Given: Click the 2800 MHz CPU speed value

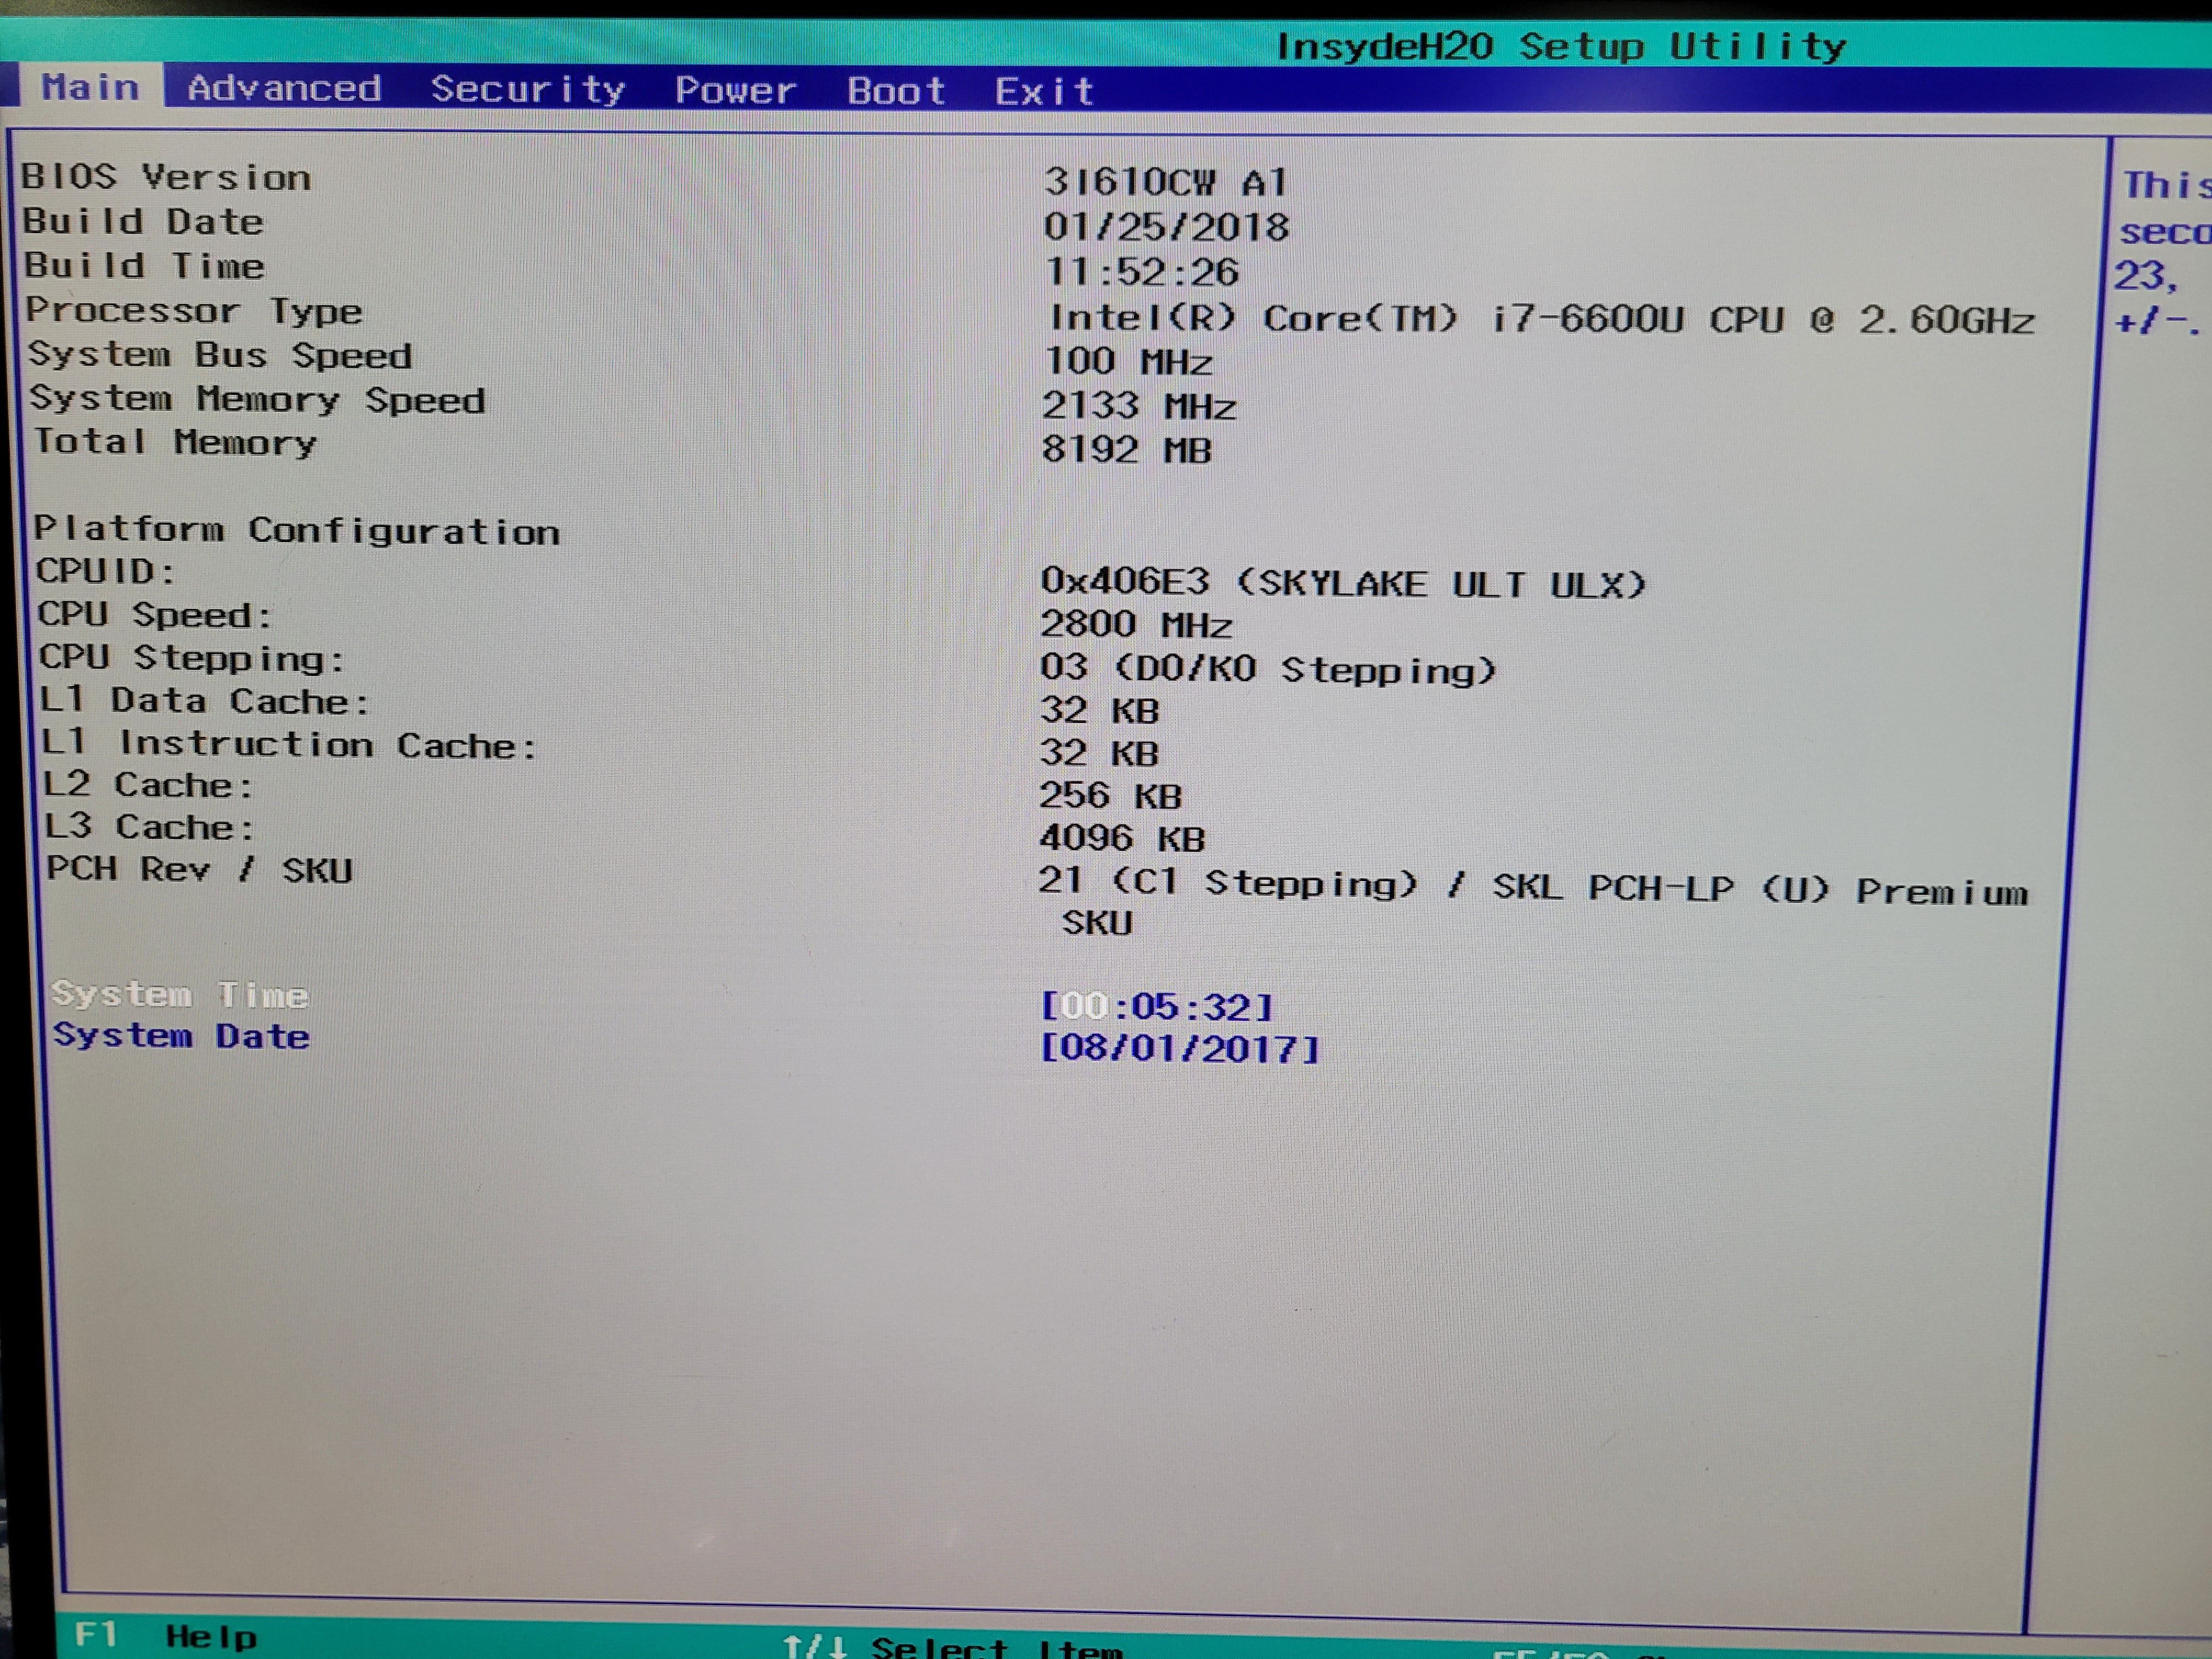Looking at the screenshot, I should click(x=1136, y=625).
